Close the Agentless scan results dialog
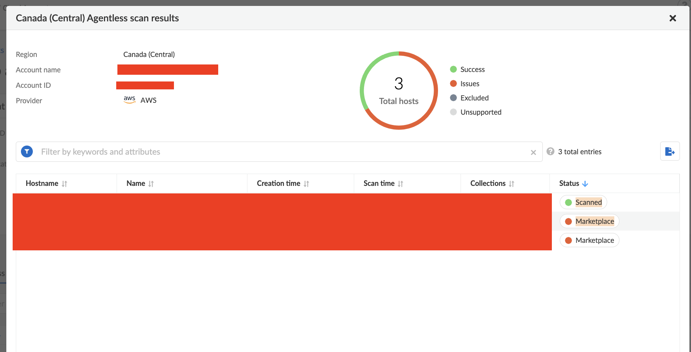 pos(672,18)
